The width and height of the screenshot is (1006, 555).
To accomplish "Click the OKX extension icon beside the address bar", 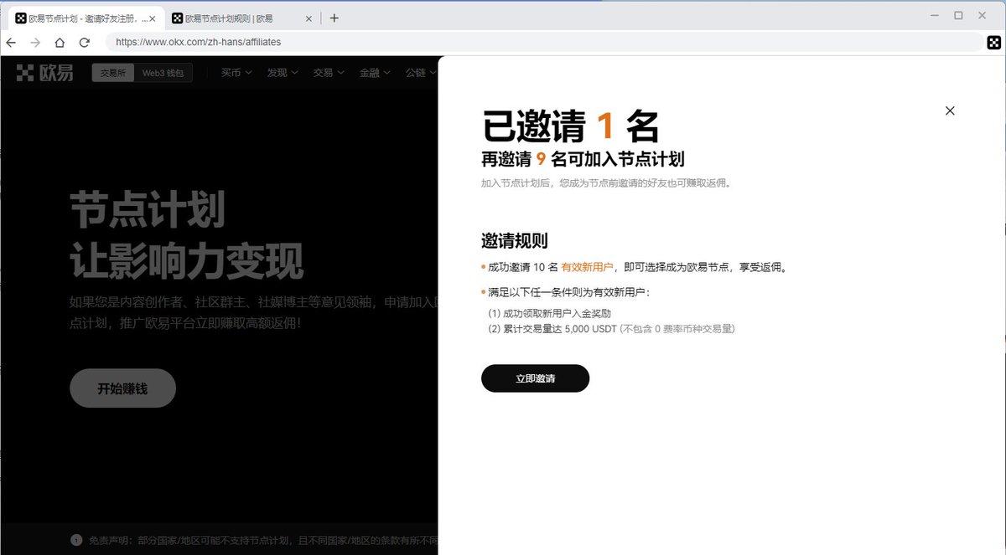I will tap(994, 42).
